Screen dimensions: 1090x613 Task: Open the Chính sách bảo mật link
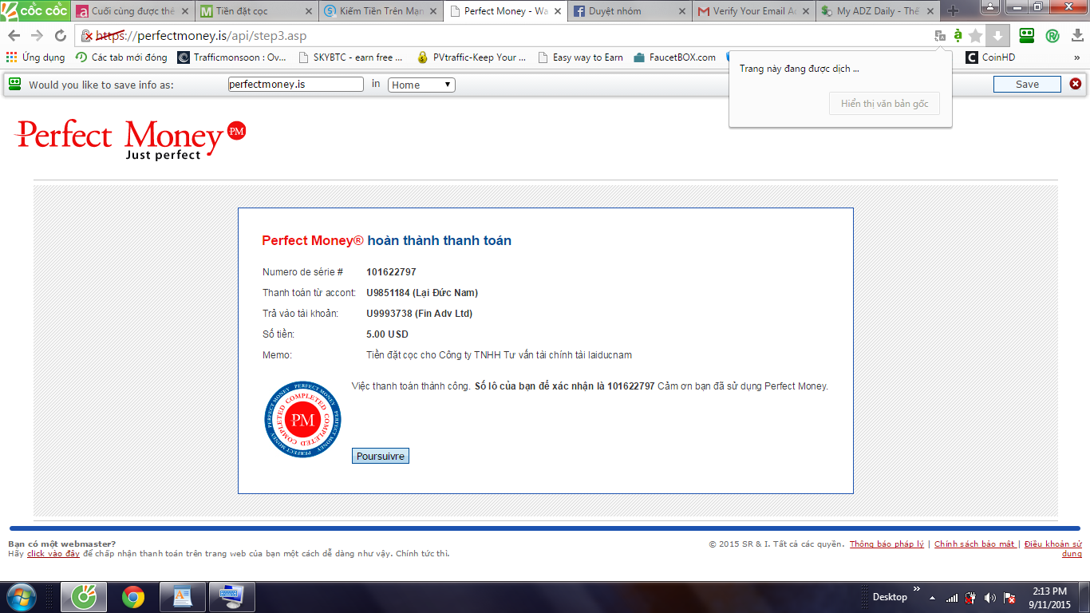click(976, 544)
